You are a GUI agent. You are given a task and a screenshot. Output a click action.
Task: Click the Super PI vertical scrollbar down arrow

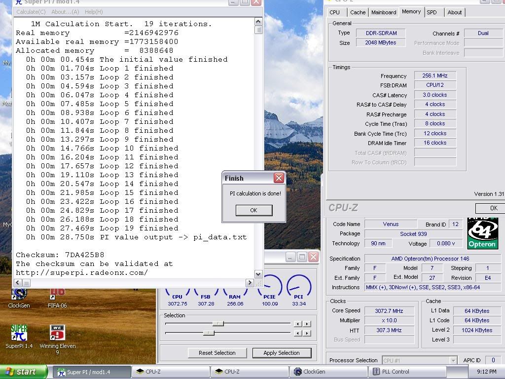(x=258, y=274)
